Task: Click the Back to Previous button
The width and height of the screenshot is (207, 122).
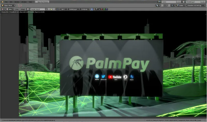Action: [x=42, y=2]
